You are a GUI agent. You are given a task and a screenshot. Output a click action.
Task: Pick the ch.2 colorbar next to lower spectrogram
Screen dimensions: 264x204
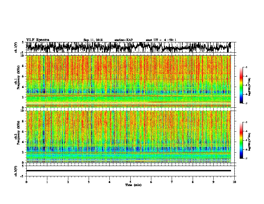[241, 140]
